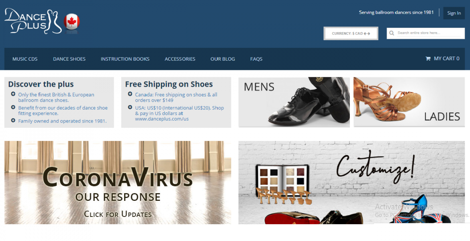Open My Cart 0 link
The height and width of the screenshot is (241, 470).
pos(442,59)
